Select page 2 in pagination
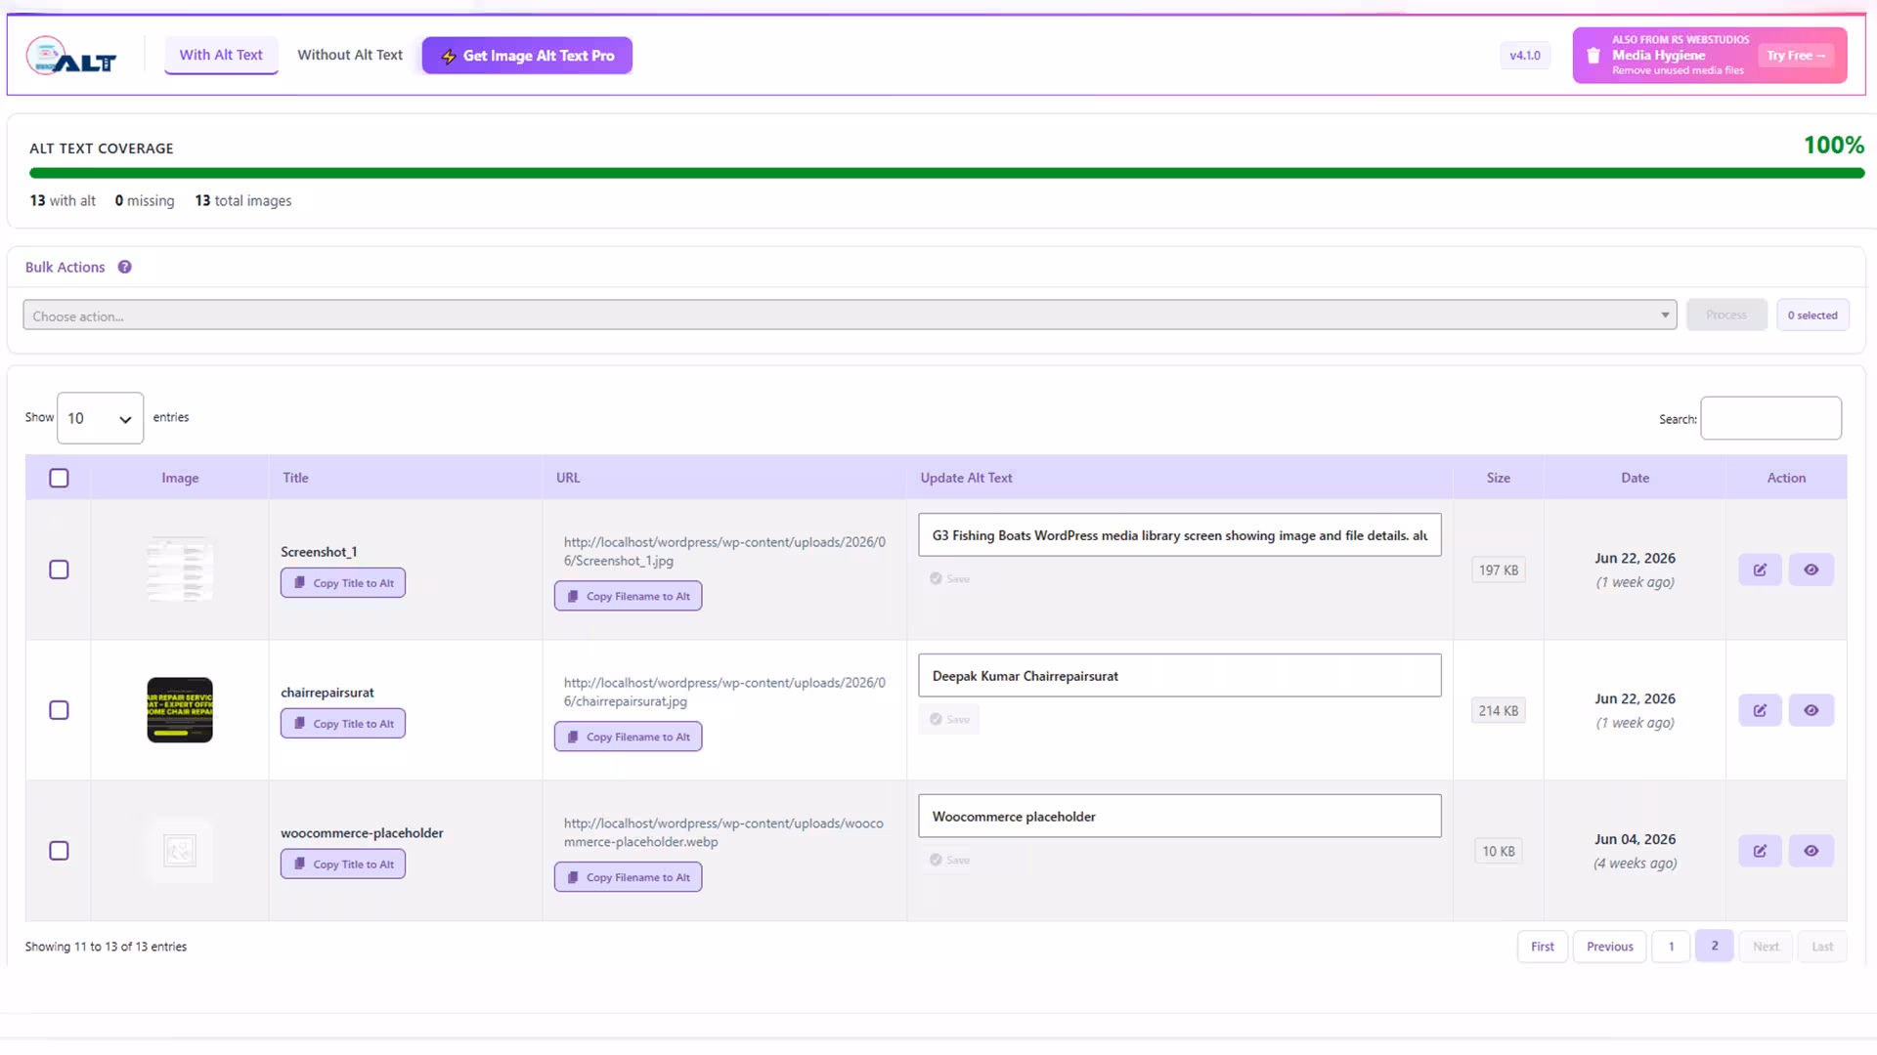1877x1055 pixels. point(1714,946)
